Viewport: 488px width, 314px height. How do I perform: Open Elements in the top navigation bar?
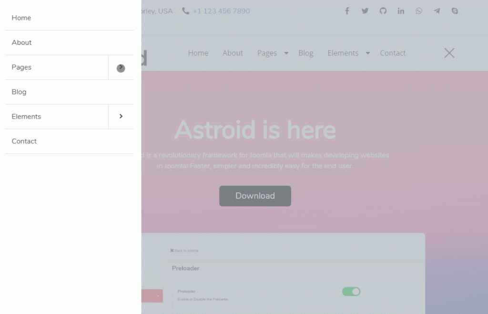343,53
